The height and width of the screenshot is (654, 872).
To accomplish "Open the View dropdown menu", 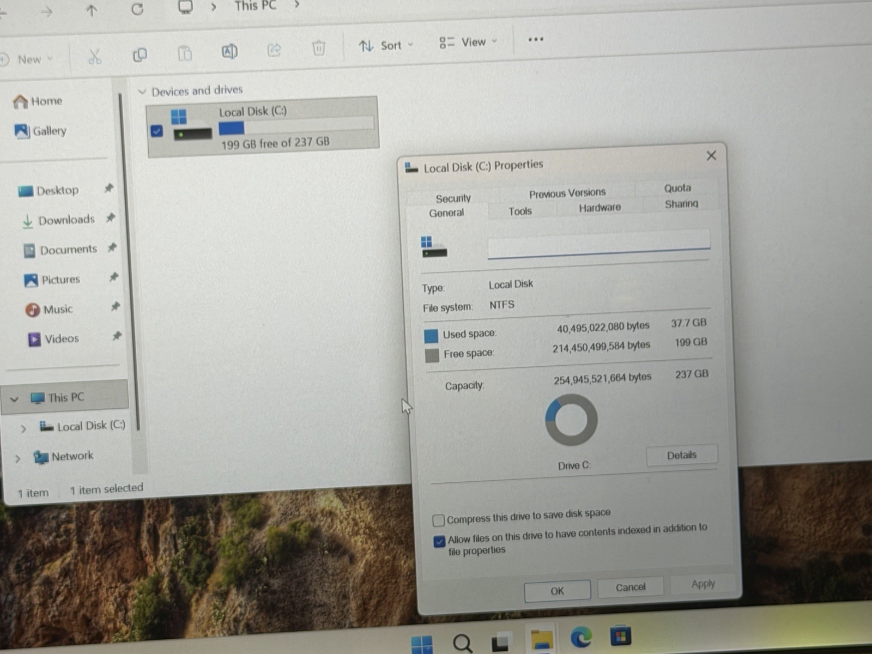I will (469, 42).
